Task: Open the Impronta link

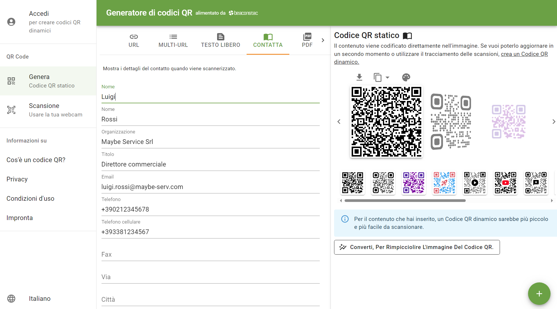Action: pos(20,218)
